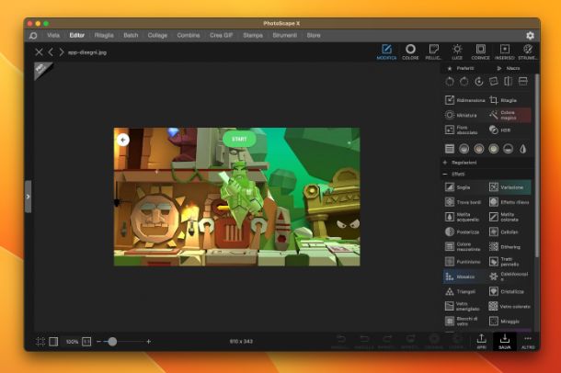This screenshot has width=561, height=373.
Task: Open the INSERISCI insert panel icon
Action: pyautogui.click(x=505, y=51)
